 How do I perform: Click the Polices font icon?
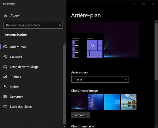[x=5, y=87]
